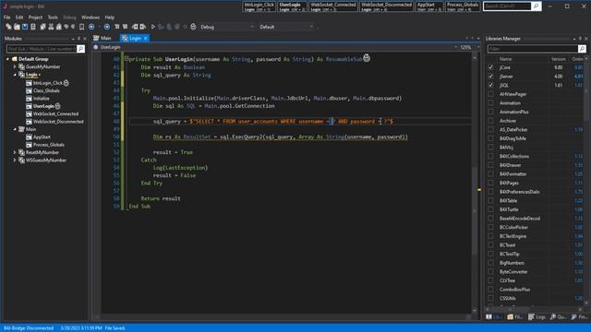Open the Logs tab icon

click(x=531, y=317)
